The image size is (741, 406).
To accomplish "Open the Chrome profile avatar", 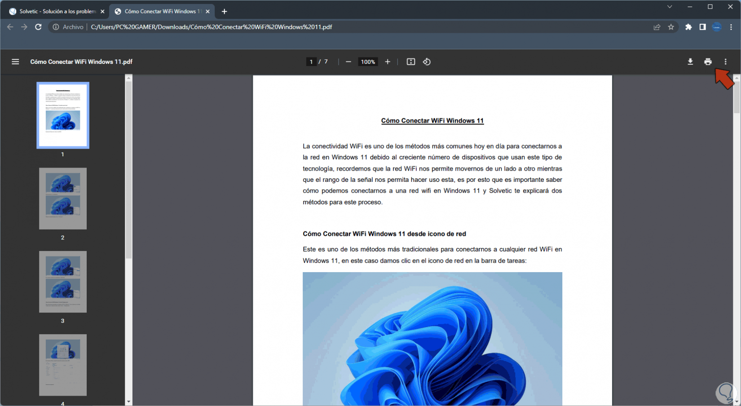I will tap(717, 27).
